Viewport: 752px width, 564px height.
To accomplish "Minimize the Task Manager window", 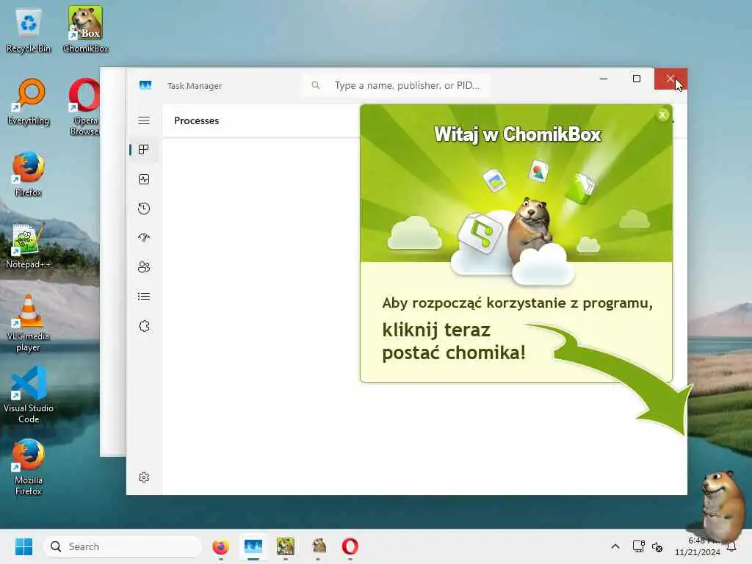I will (604, 79).
